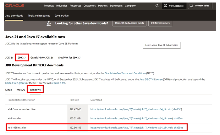Click the Download column header
The image size is (220, 135).
coord(96,100)
